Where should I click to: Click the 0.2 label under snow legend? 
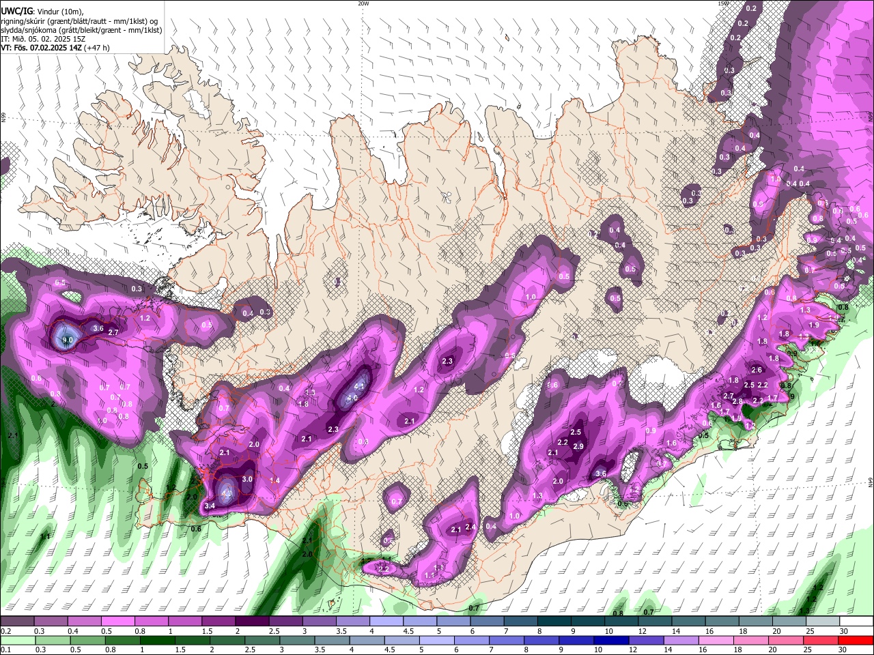click(5, 631)
